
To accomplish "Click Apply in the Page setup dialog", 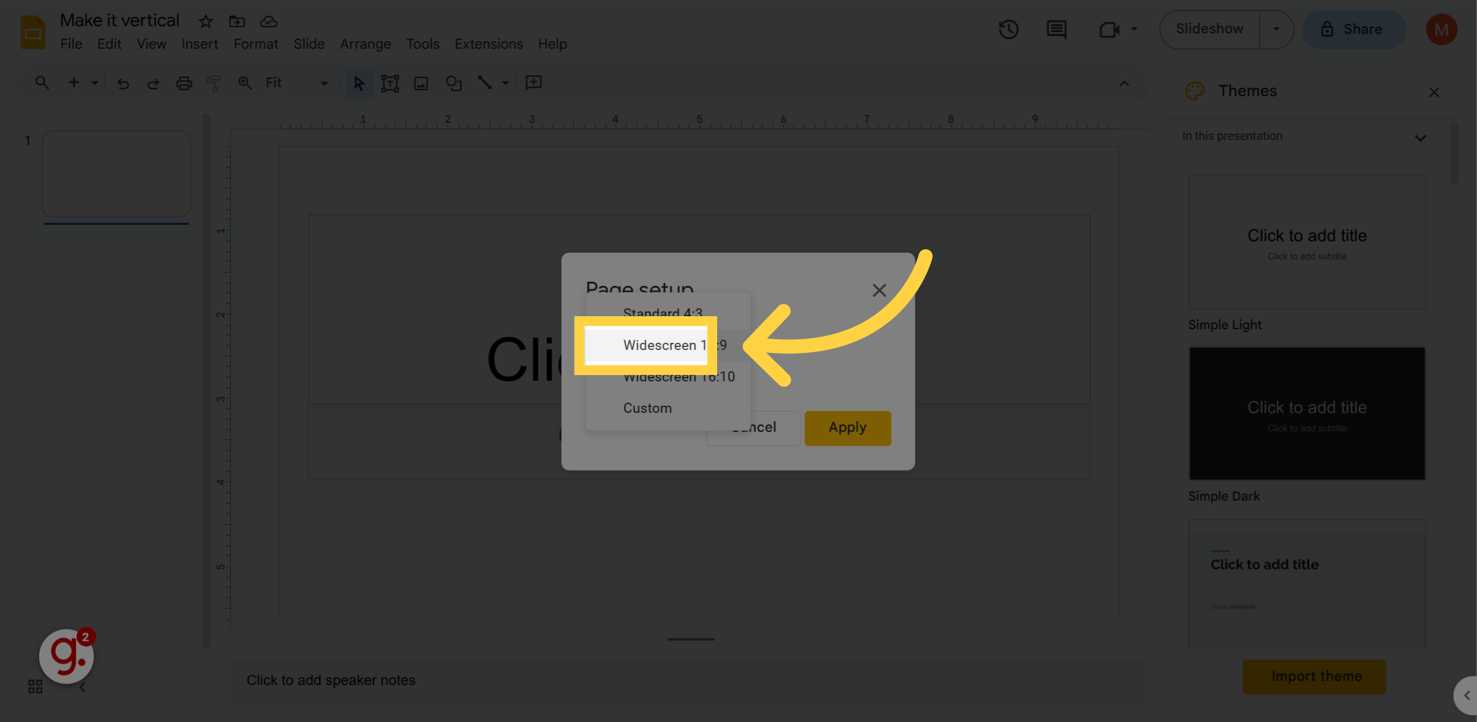I will (847, 427).
